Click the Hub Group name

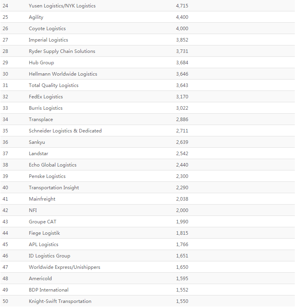pos(41,63)
